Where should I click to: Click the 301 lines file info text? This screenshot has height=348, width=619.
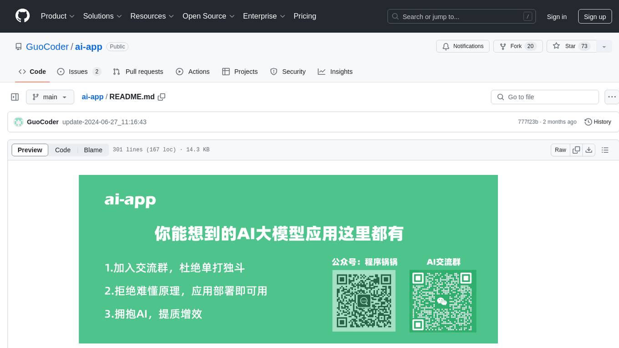[161, 150]
